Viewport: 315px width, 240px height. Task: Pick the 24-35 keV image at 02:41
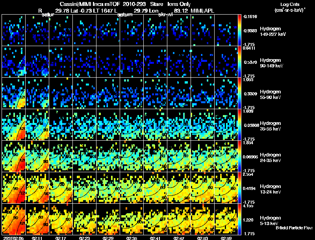(156, 156)
